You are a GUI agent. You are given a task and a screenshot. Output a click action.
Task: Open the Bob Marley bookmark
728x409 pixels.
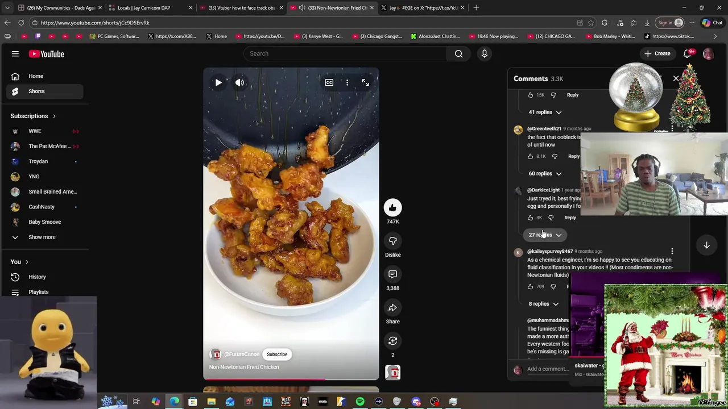[609, 36]
